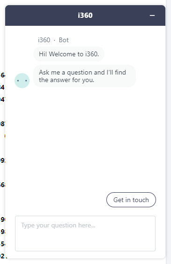Click the i360 title in the header

click(85, 15)
